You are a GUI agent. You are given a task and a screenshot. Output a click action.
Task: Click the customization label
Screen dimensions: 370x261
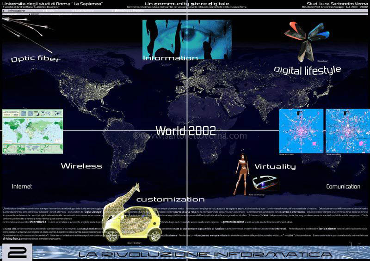click(x=170, y=200)
